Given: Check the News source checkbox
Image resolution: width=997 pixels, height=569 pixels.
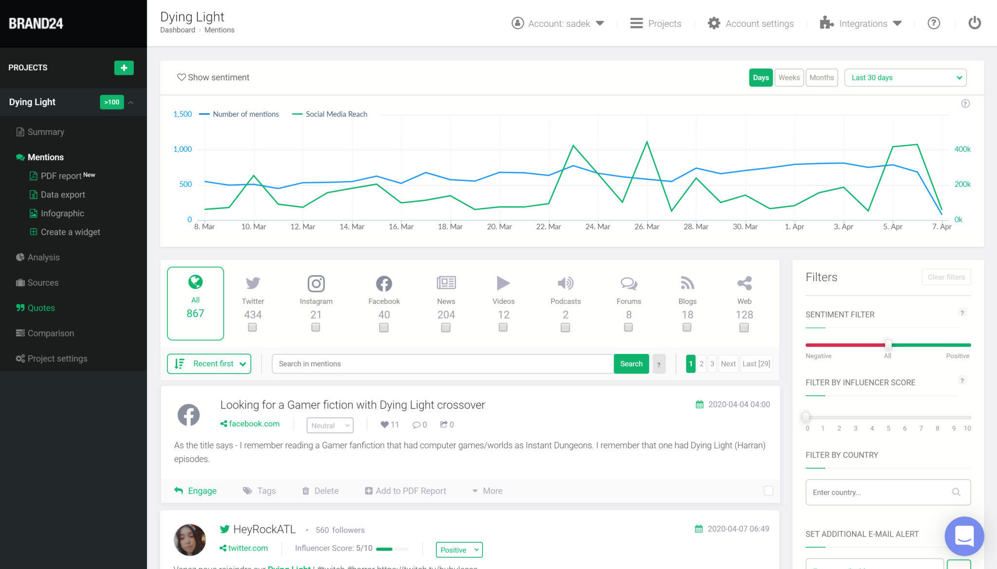Looking at the screenshot, I should tap(445, 328).
